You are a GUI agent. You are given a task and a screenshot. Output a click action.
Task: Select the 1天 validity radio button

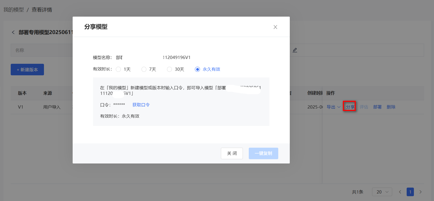coord(118,69)
